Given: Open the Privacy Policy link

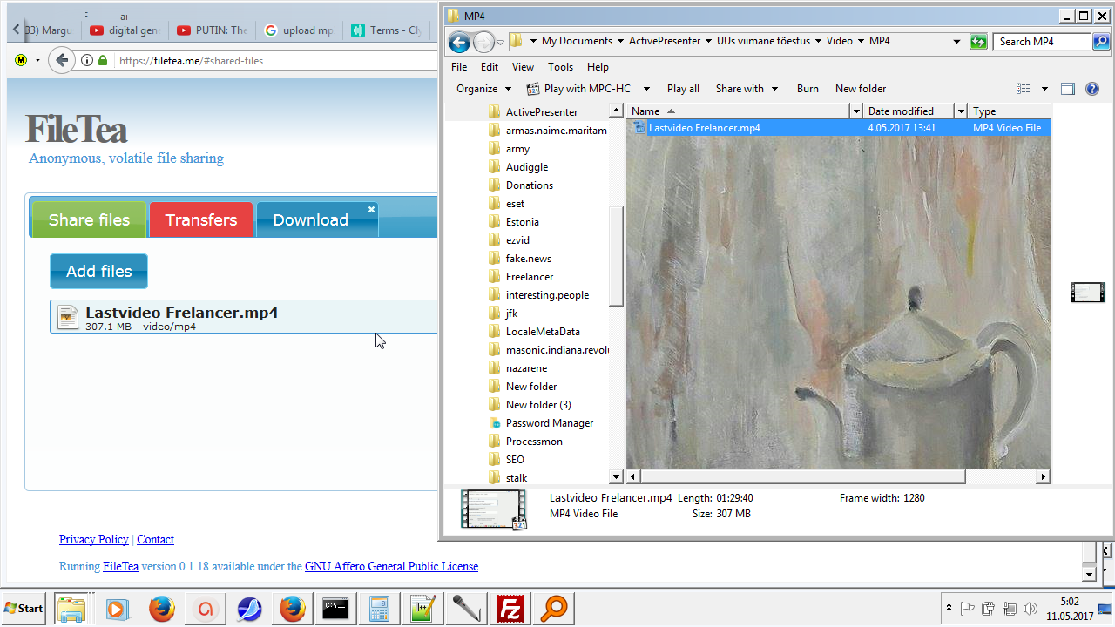Looking at the screenshot, I should coord(94,540).
